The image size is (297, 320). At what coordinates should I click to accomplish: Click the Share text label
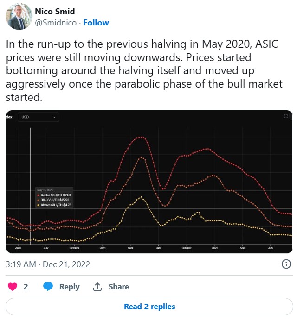click(x=119, y=287)
